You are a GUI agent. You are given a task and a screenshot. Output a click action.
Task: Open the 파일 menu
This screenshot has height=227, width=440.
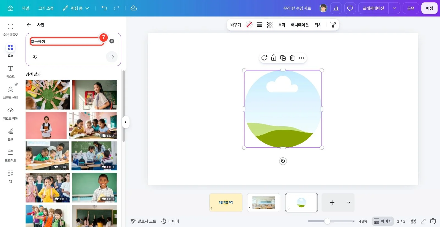[x=26, y=8]
